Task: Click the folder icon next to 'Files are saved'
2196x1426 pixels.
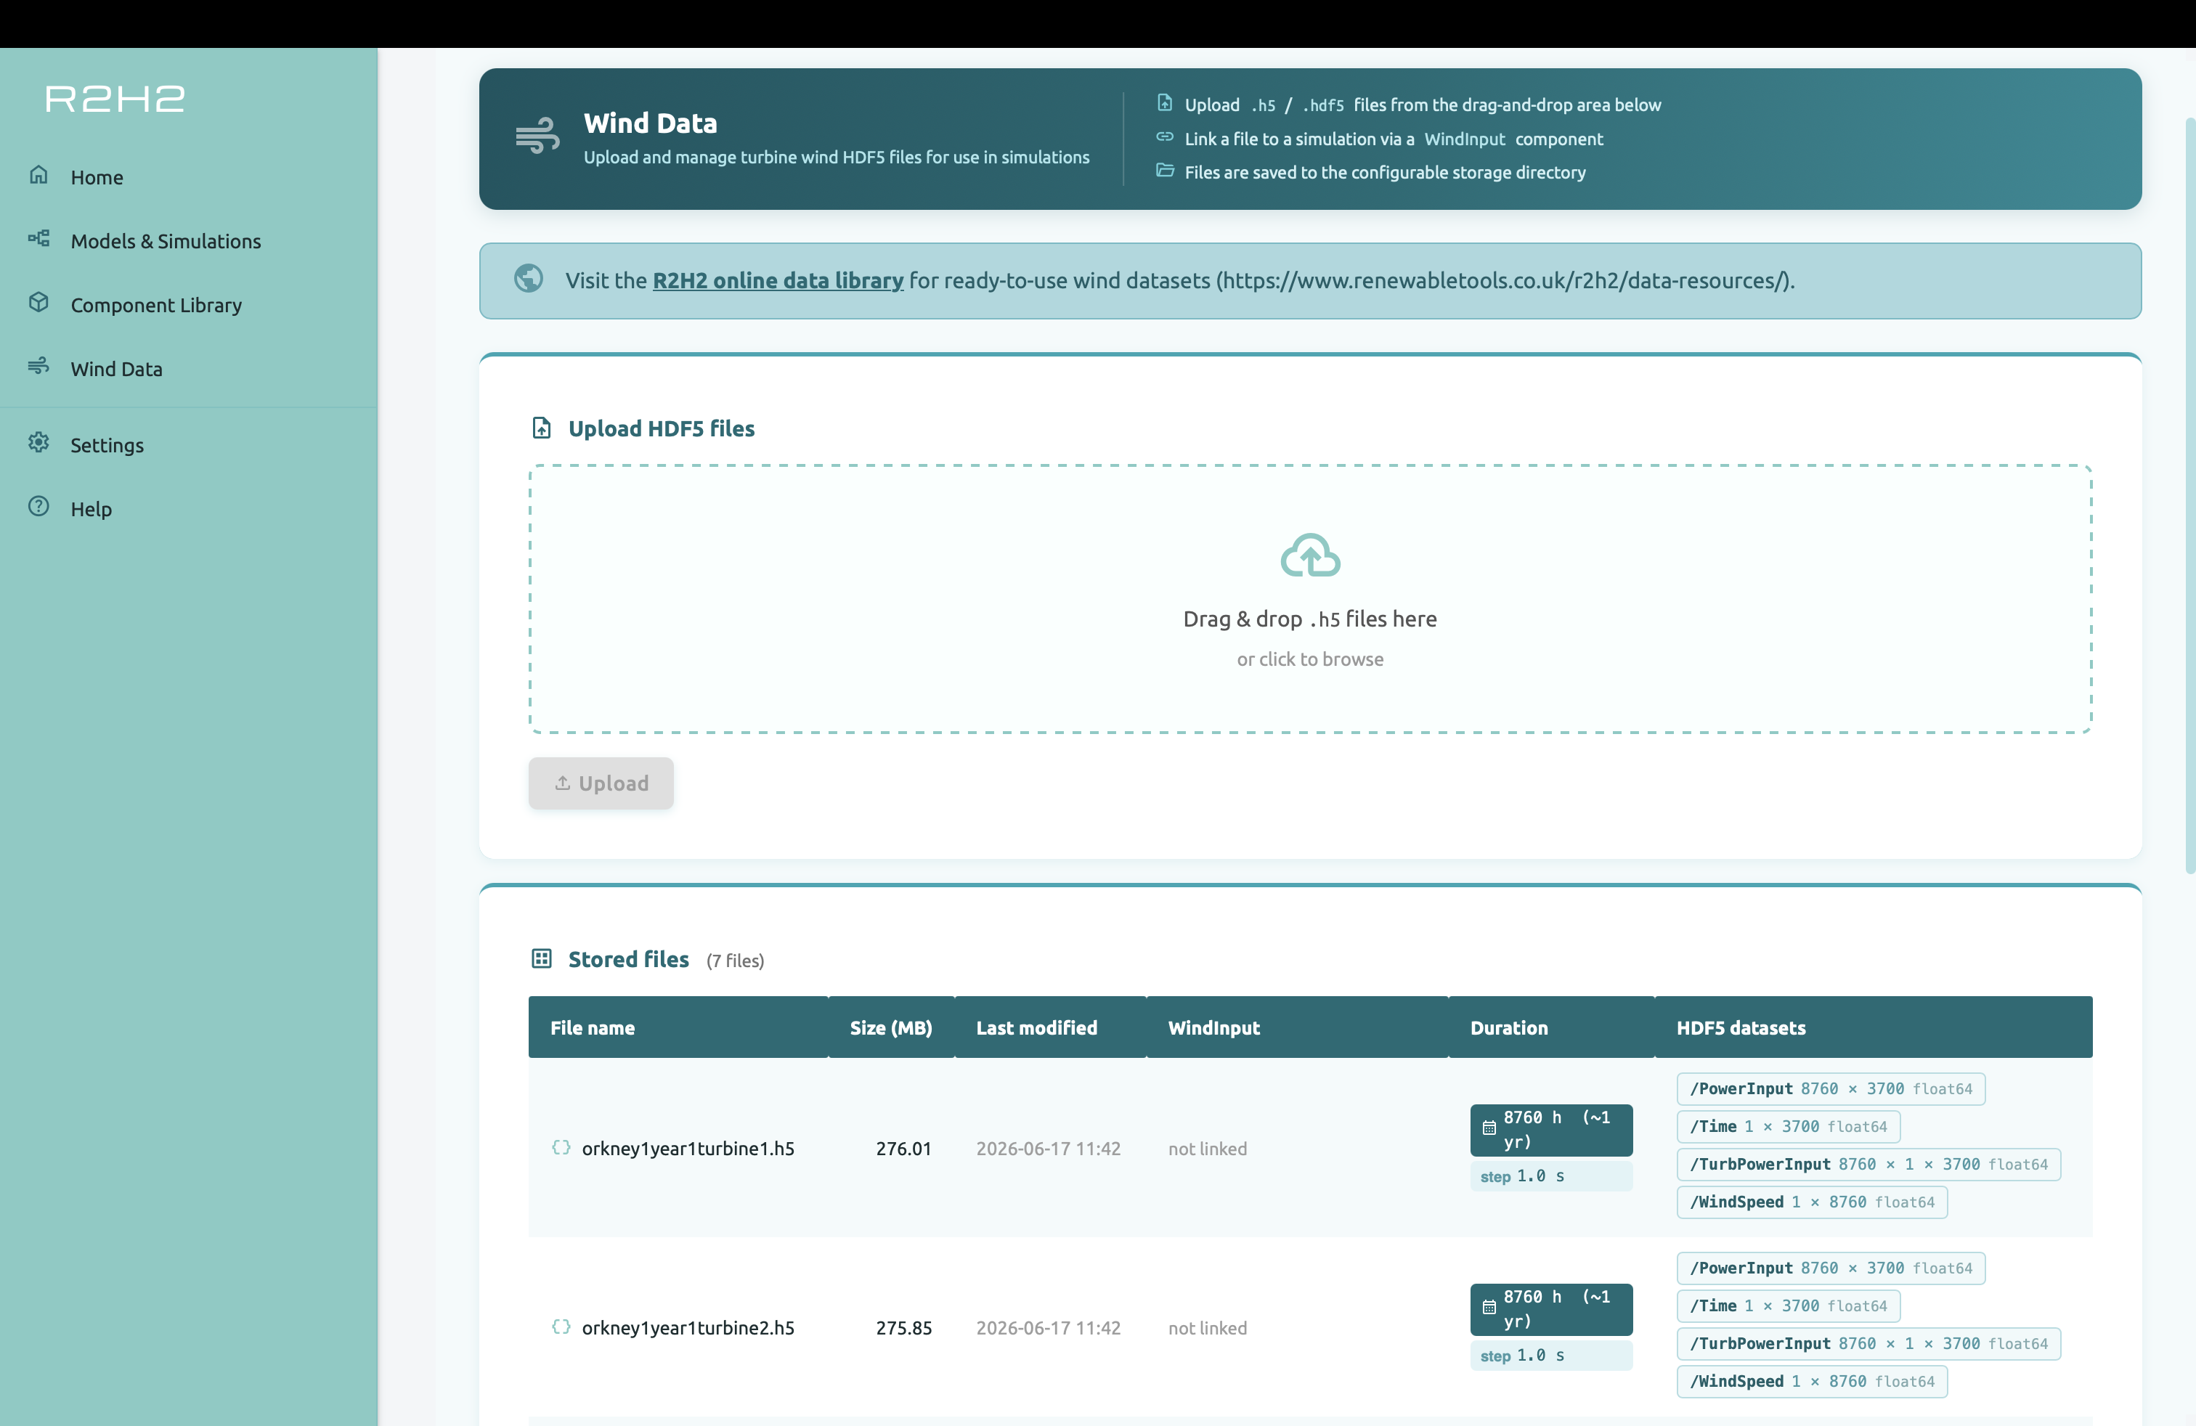Action: [x=1166, y=171]
